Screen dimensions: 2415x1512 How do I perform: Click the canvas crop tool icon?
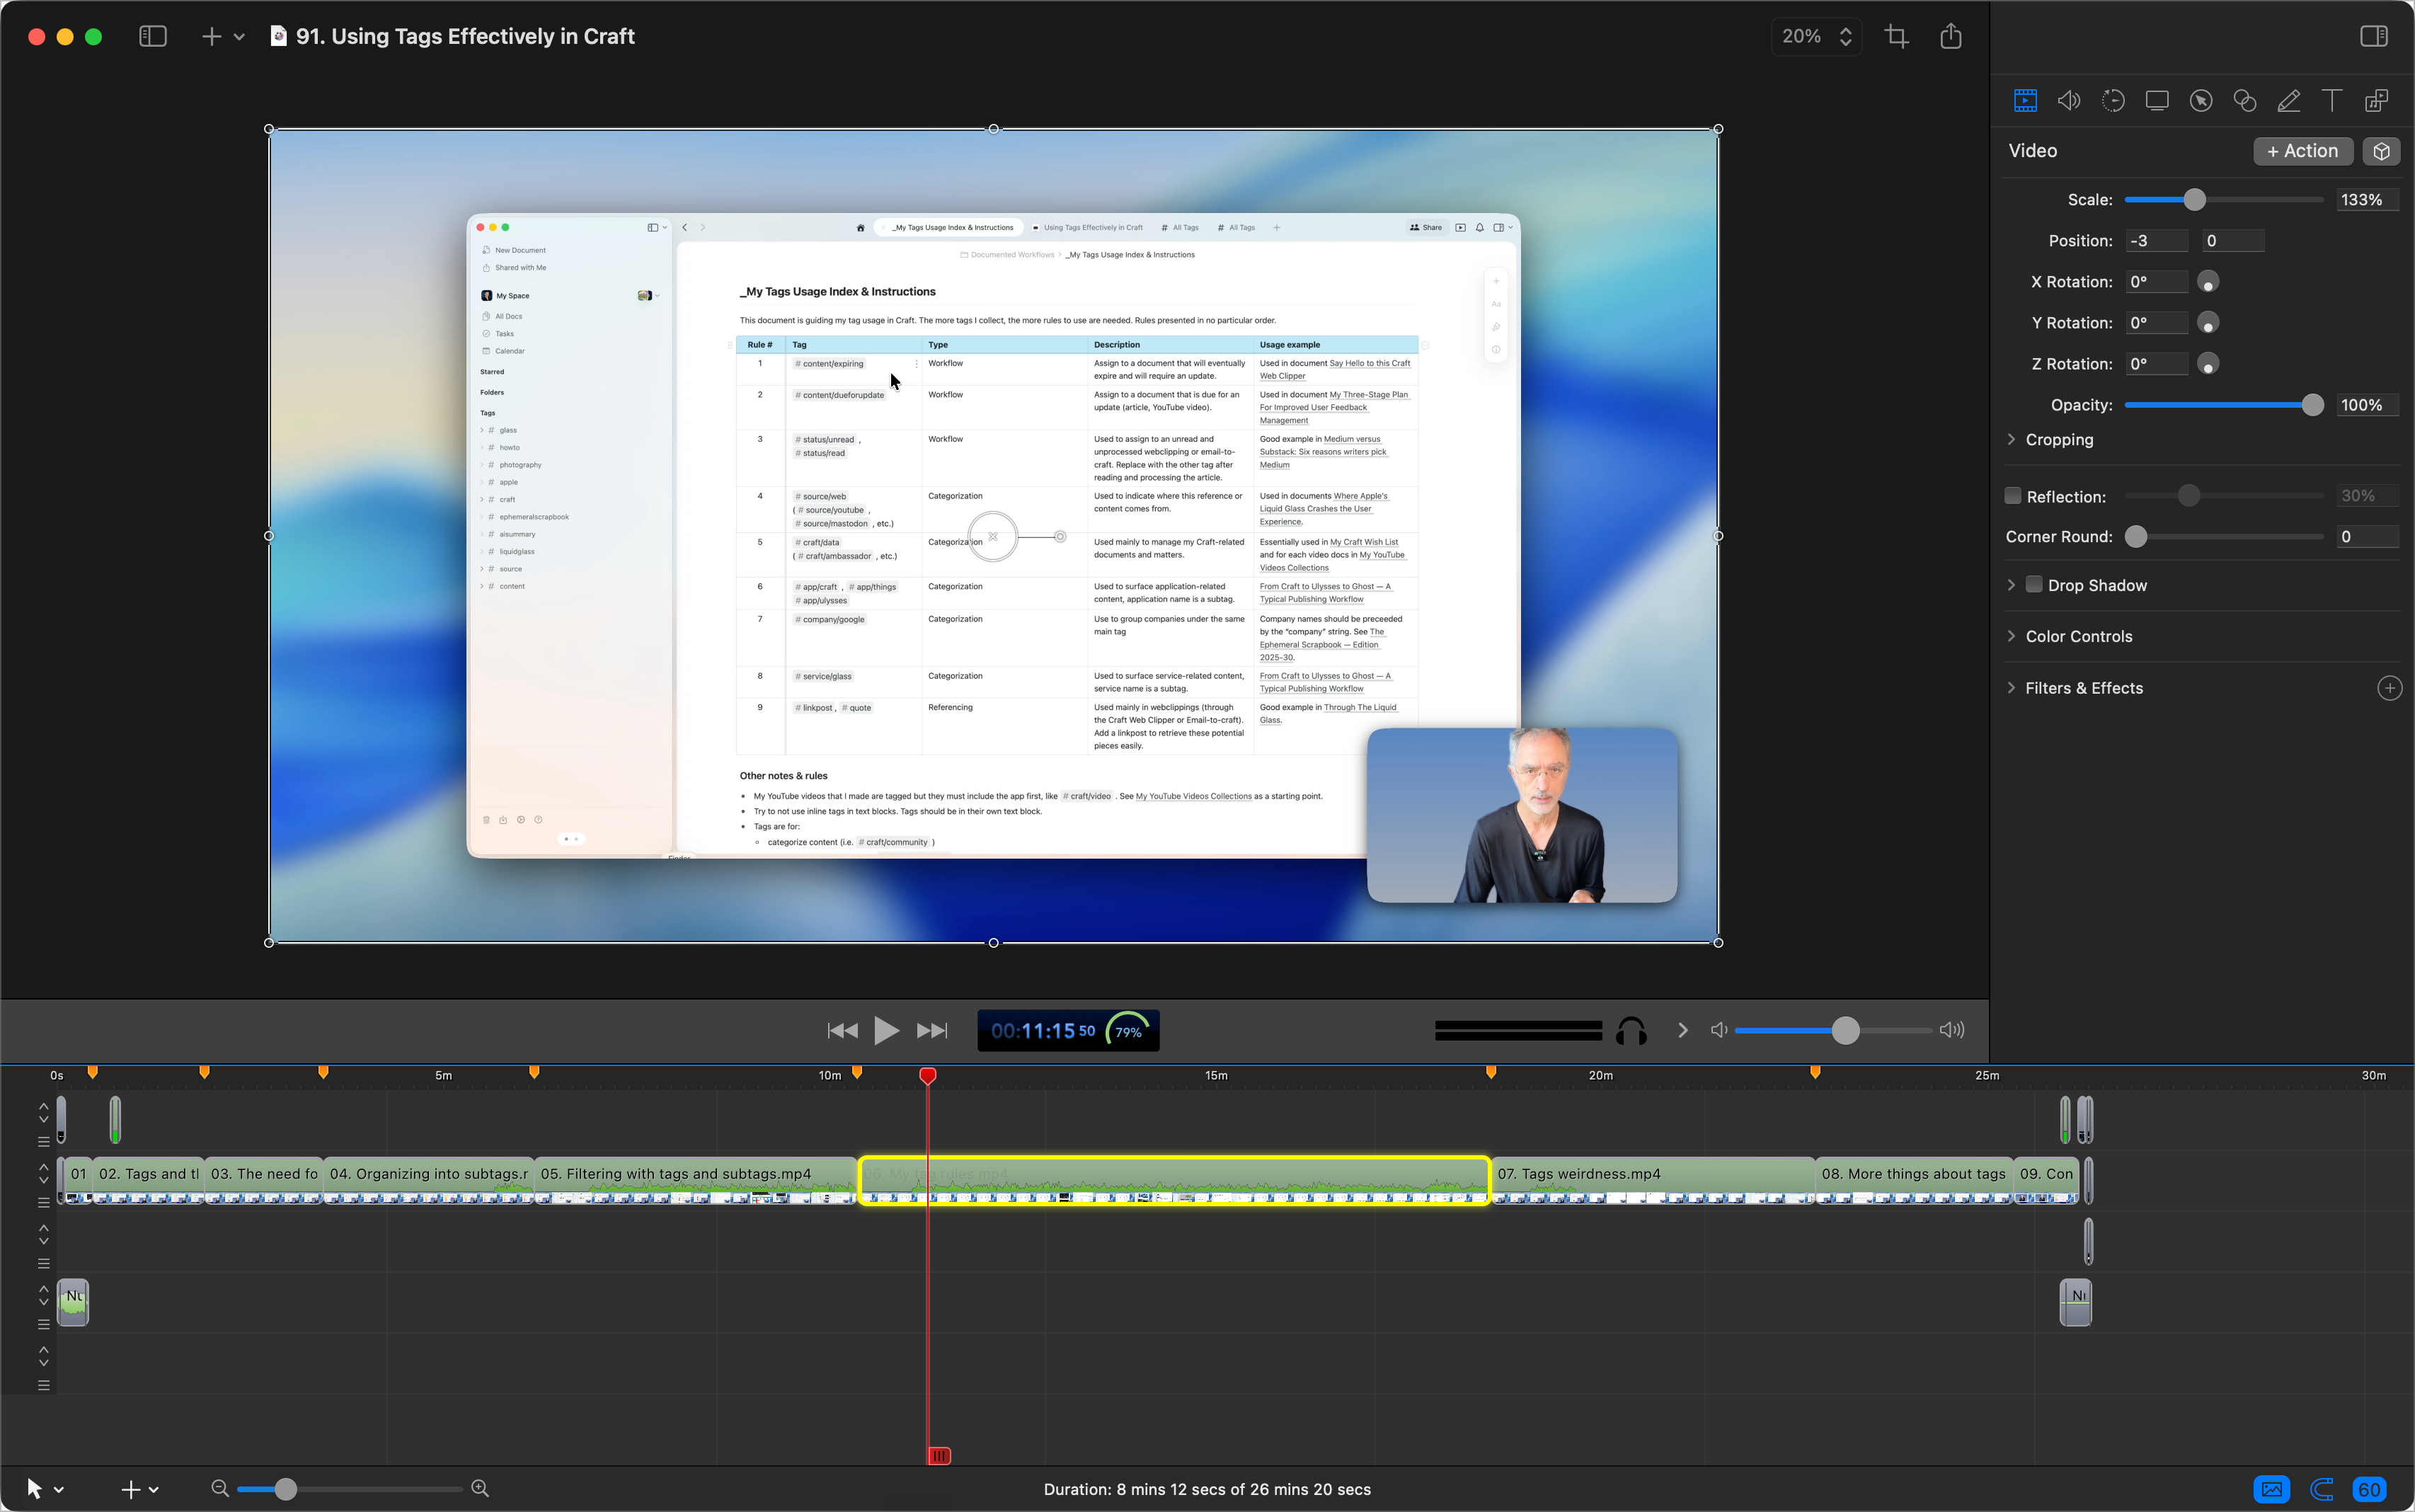pyautogui.click(x=1896, y=37)
